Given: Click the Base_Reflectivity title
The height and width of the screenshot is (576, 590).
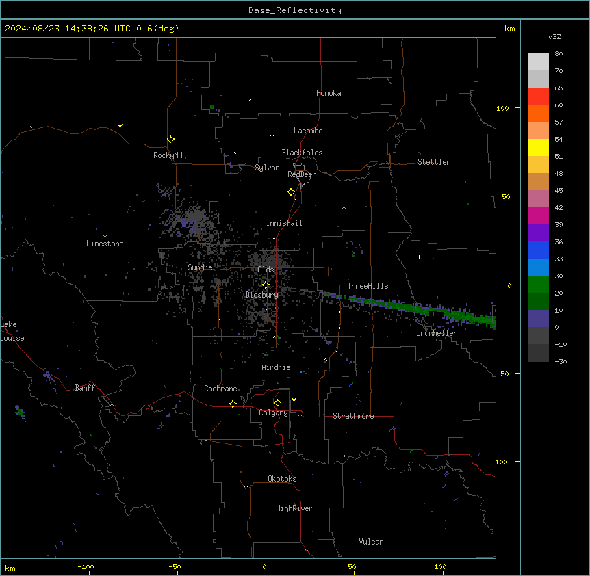Looking at the screenshot, I should 295,10.
